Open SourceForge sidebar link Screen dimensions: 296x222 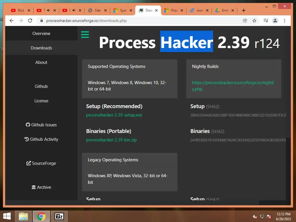pos(41,163)
